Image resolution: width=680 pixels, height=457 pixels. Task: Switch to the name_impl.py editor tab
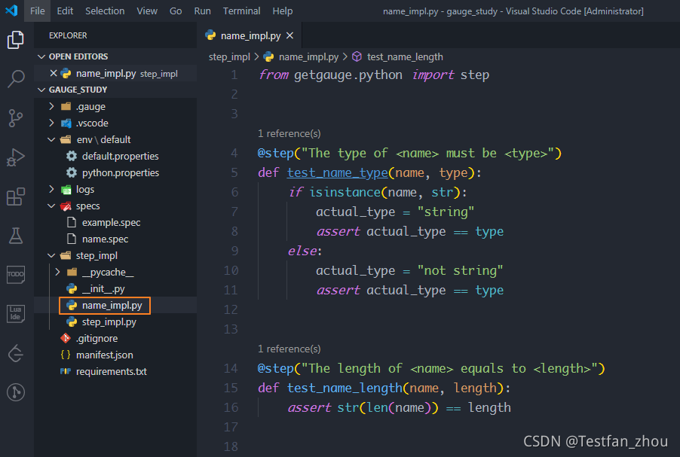[250, 35]
